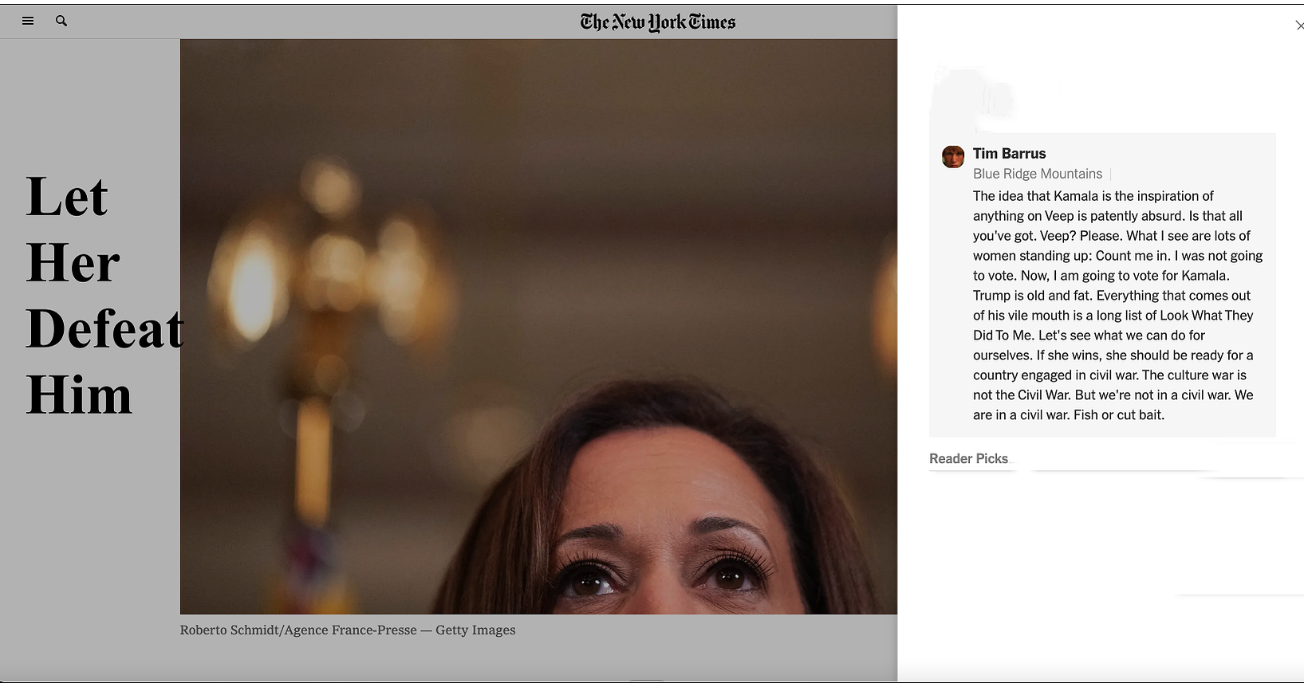Select the Blue Ridge Mountains location text

click(x=1038, y=174)
